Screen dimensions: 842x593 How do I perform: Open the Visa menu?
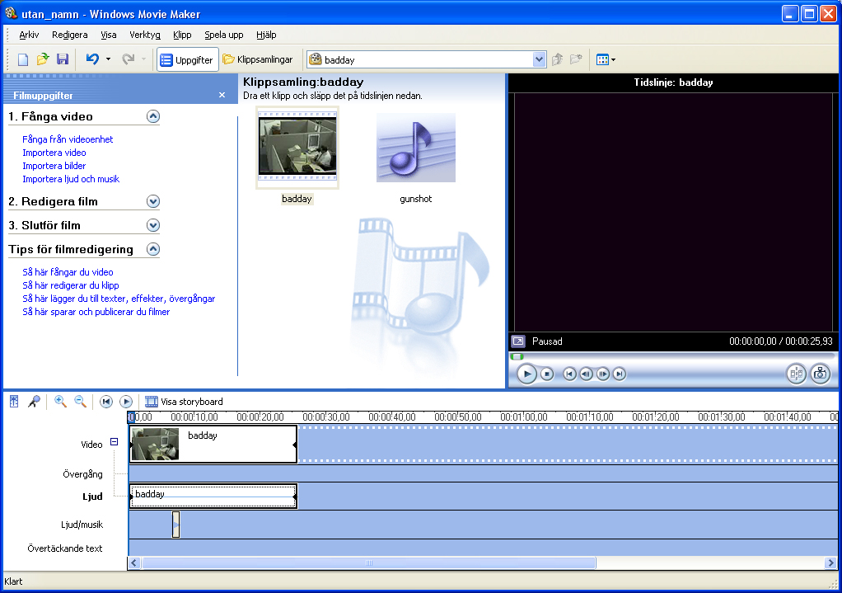(109, 35)
